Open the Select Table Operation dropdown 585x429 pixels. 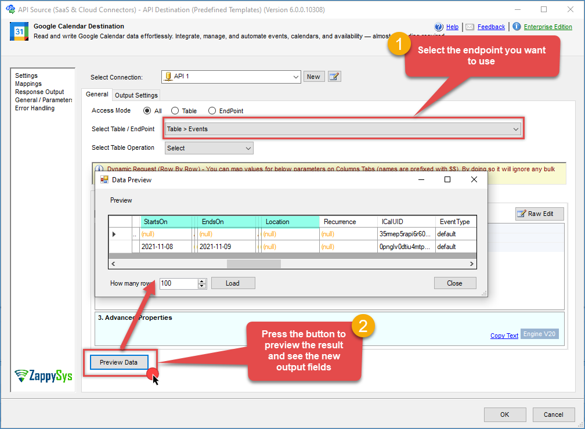point(209,148)
